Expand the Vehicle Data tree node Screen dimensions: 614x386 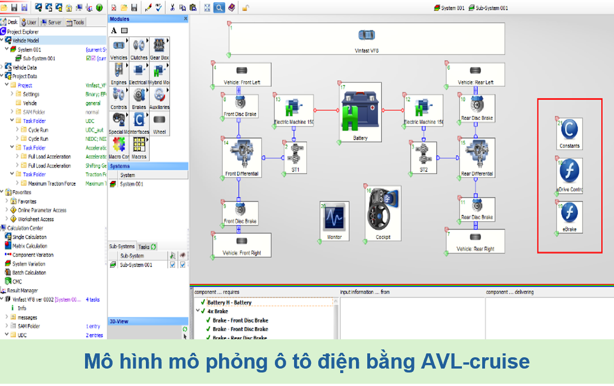[2, 68]
